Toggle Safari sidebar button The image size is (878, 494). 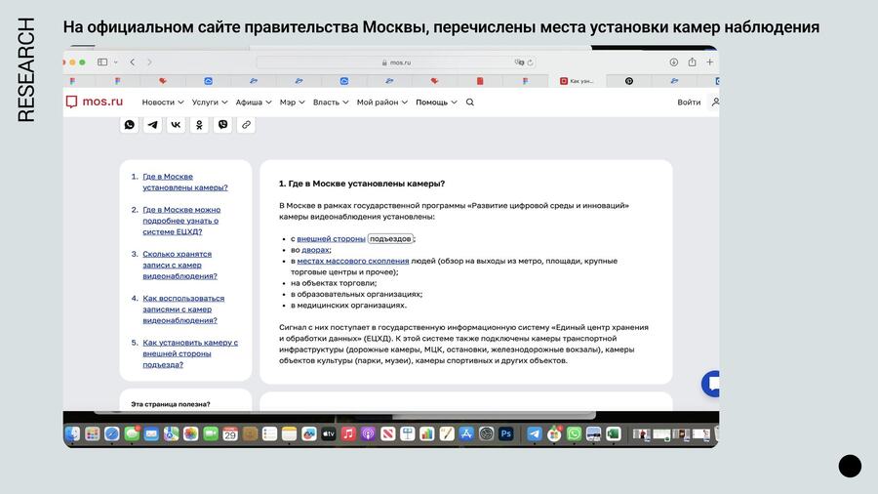pyautogui.click(x=102, y=62)
